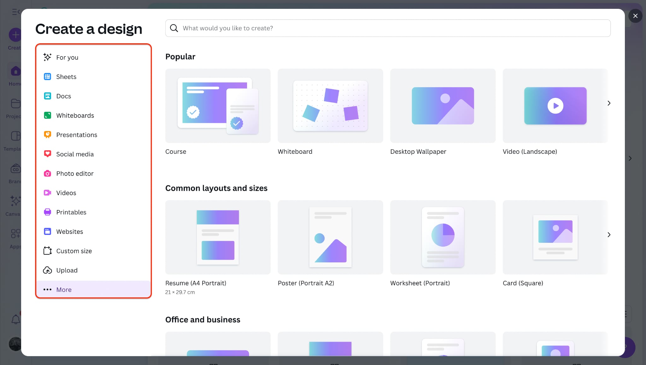The image size is (646, 365).
Task: Expand Popular row with right chevron
Action: (x=609, y=103)
